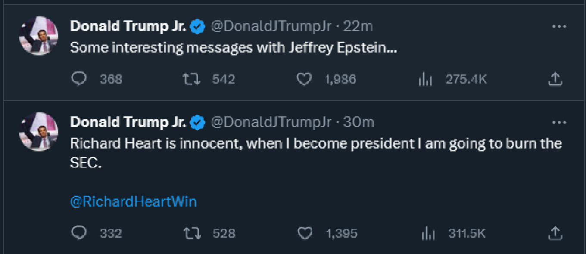Open the 22m timestamp of the first tweet

[x=358, y=27]
